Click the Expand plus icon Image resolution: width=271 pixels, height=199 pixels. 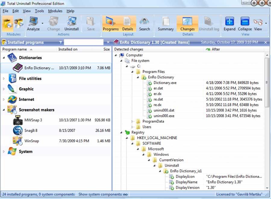pyautogui.click(x=229, y=21)
